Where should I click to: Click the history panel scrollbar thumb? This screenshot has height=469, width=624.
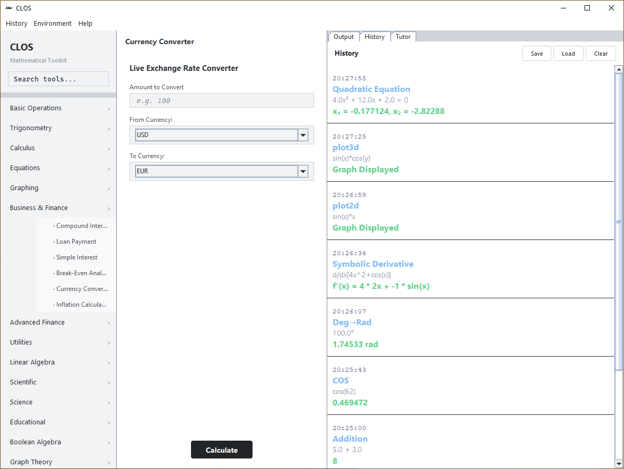tap(618, 222)
